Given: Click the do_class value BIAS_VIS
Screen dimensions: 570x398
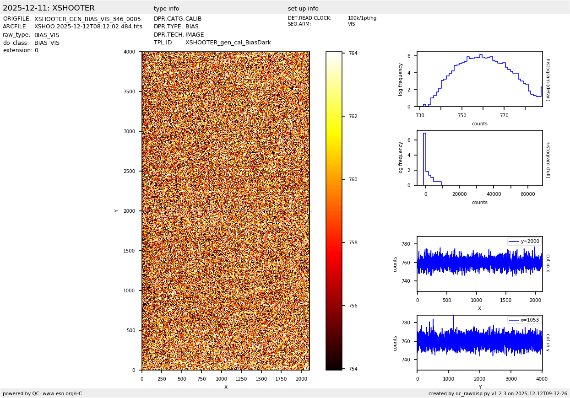Looking at the screenshot, I should click(x=47, y=43).
